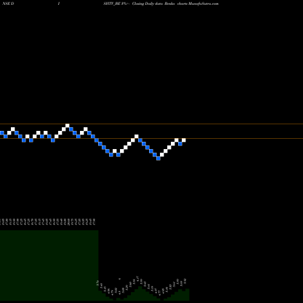Viewport: 303px width, 303px height.
Task: Select the highest white Renko brick at the peak
Action: (x=67, y=125)
